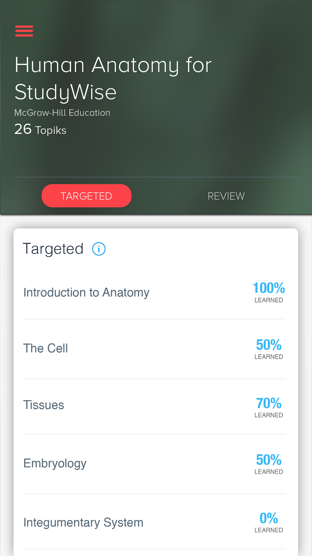
Task: Click the Human Anatomy for StudyWise title
Action: click(x=113, y=78)
